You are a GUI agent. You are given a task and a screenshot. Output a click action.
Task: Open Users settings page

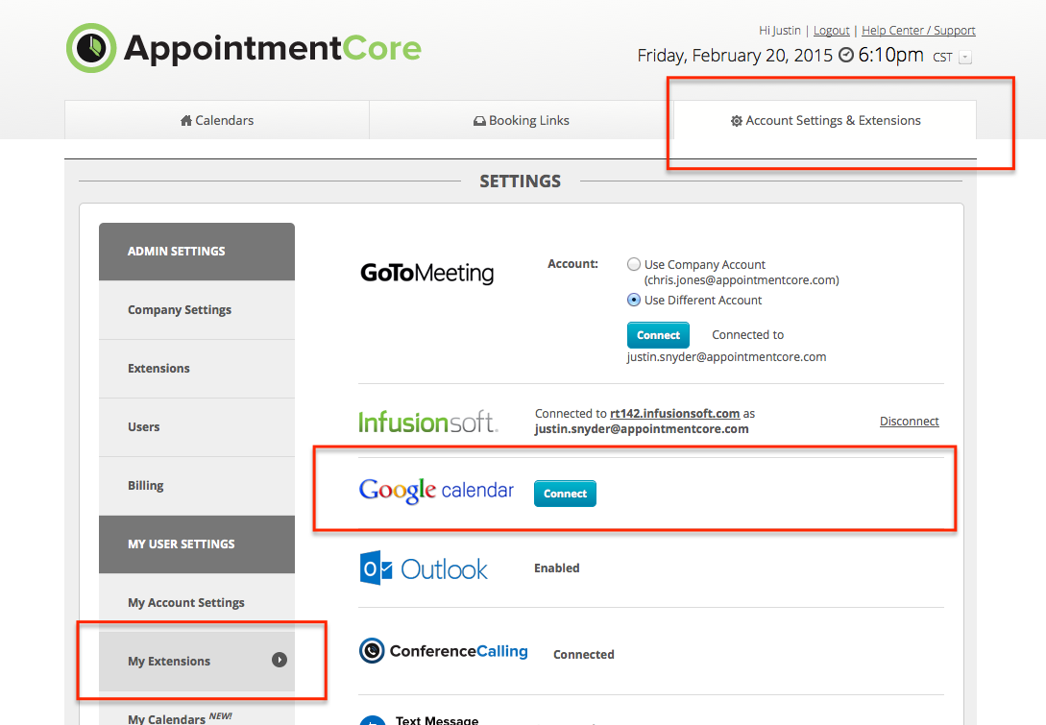pos(197,427)
